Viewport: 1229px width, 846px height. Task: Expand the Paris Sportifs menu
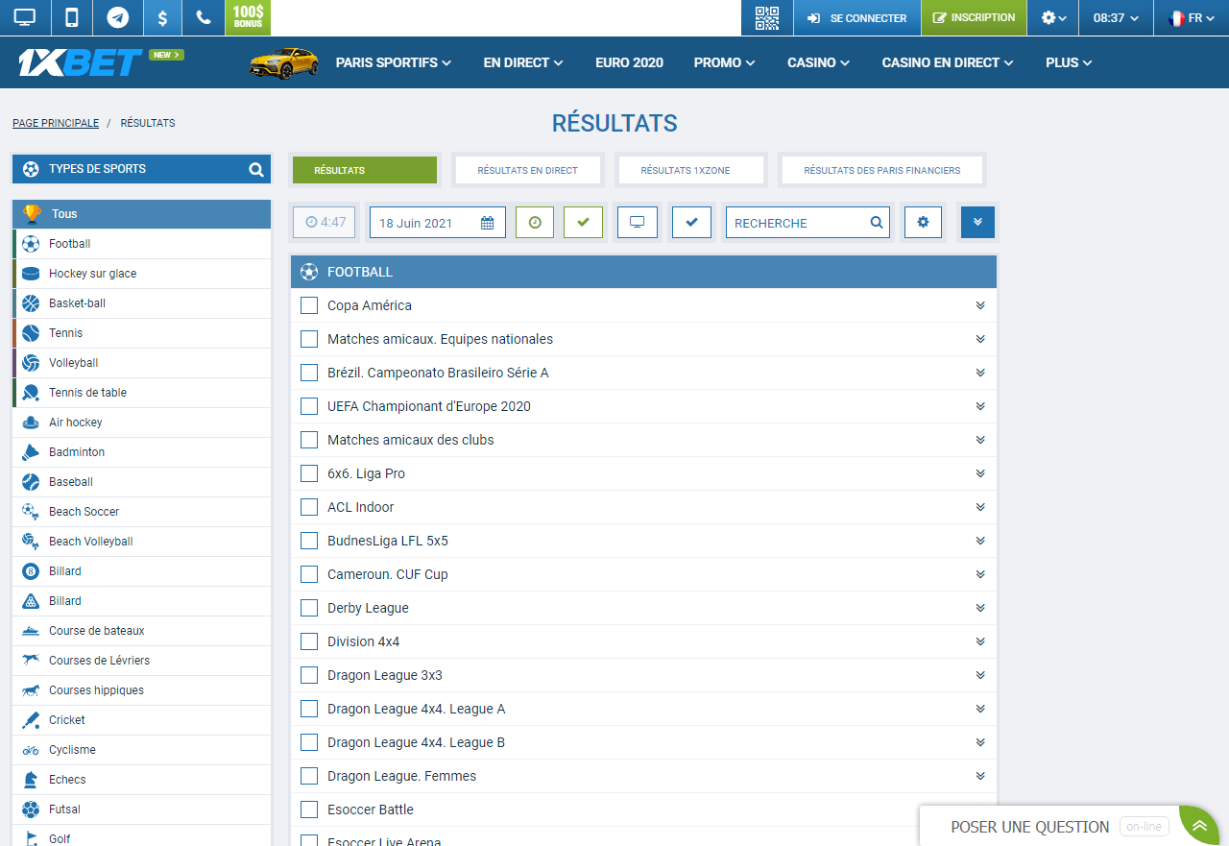(x=393, y=62)
